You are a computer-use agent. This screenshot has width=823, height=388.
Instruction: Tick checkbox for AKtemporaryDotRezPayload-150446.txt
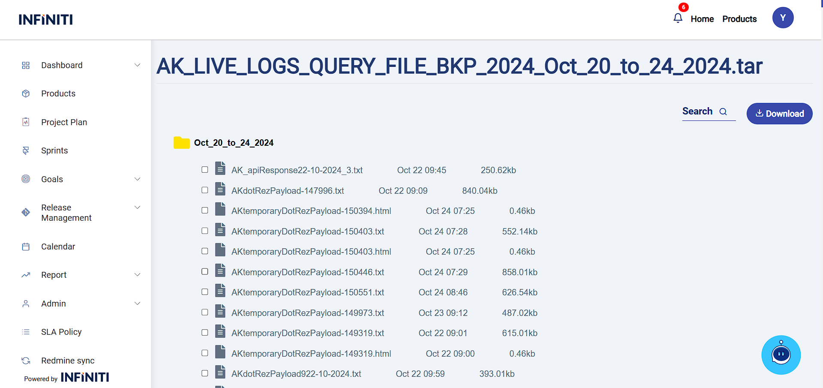click(x=205, y=271)
